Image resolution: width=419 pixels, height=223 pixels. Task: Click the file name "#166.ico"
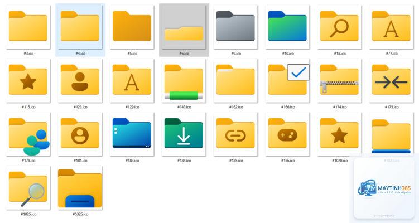pyautogui.click(x=288, y=107)
